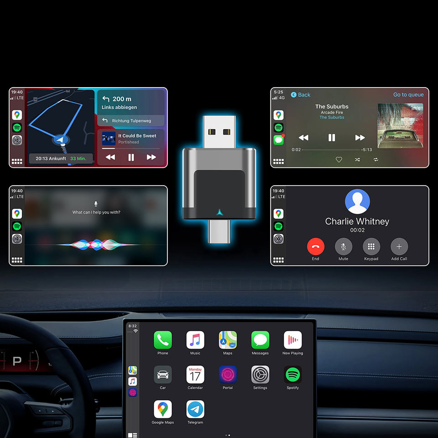Show the app grid on the navigation screen
The width and height of the screenshot is (438, 438).
tap(17, 162)
